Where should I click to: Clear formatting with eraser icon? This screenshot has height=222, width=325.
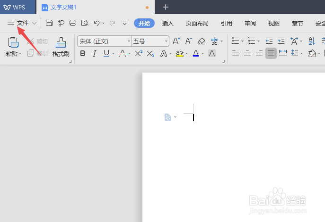[x=201, y=41]
